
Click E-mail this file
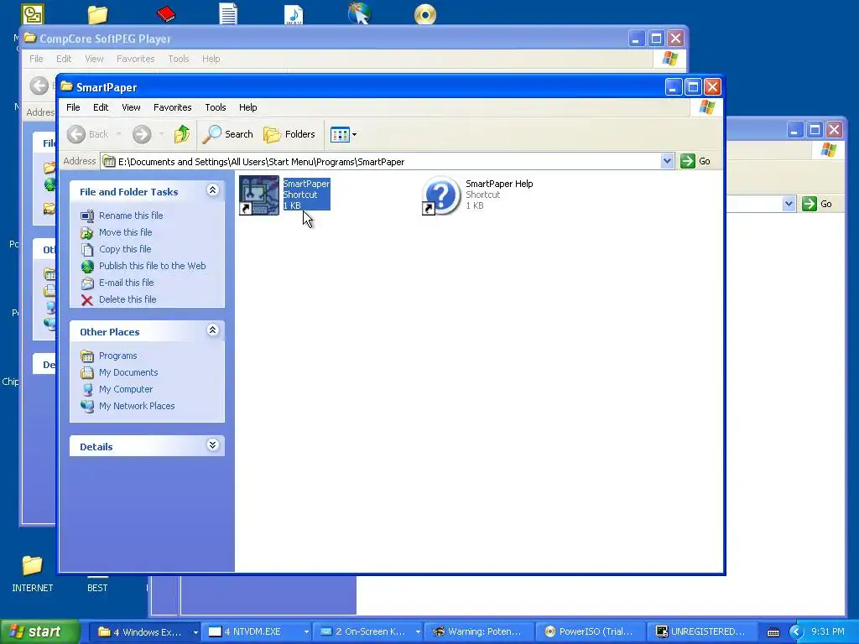click(126, 283)
